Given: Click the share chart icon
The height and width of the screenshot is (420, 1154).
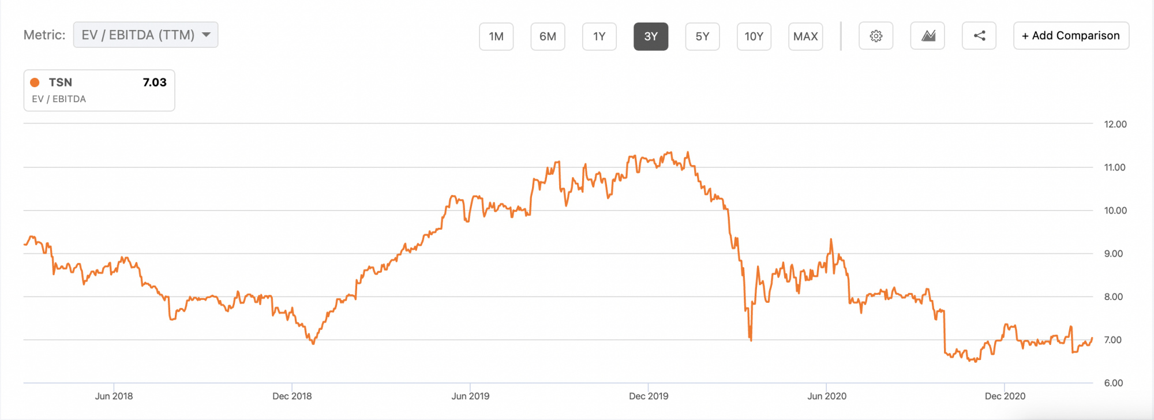Looking at the screenshot, I should tap(979, 36).
